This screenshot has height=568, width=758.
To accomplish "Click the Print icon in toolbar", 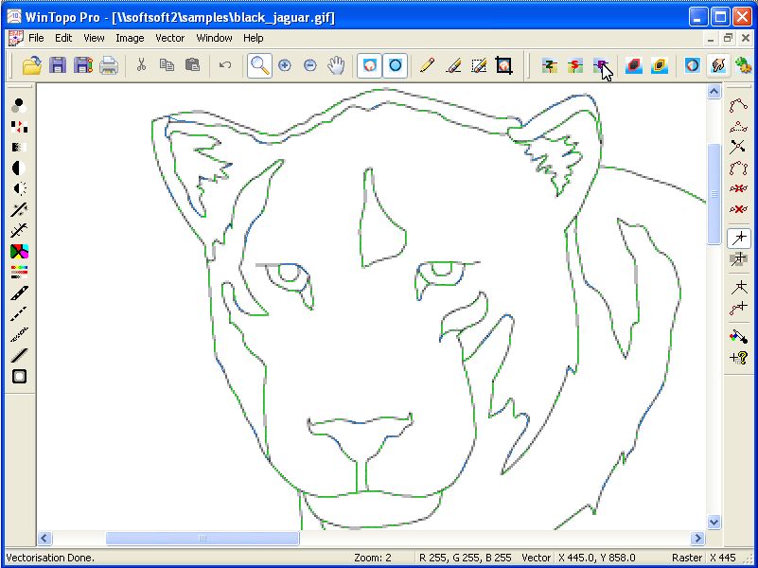I will pyautogui.click(x=109, y=65).
